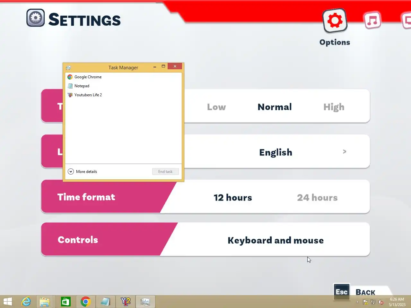Click next language arrow beside English
This screenshot has height=308, width=411.
tap(345, 151)
